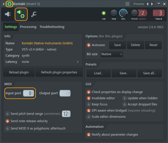Click the Save all... presets button
The width and height of the screenshot is (168, 143).
click(149, 73)
